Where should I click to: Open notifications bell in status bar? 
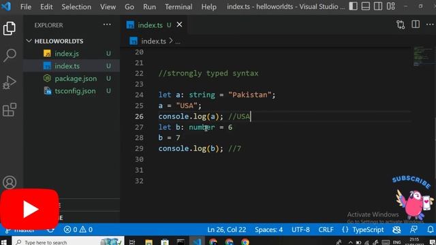[x=430, y=230]
